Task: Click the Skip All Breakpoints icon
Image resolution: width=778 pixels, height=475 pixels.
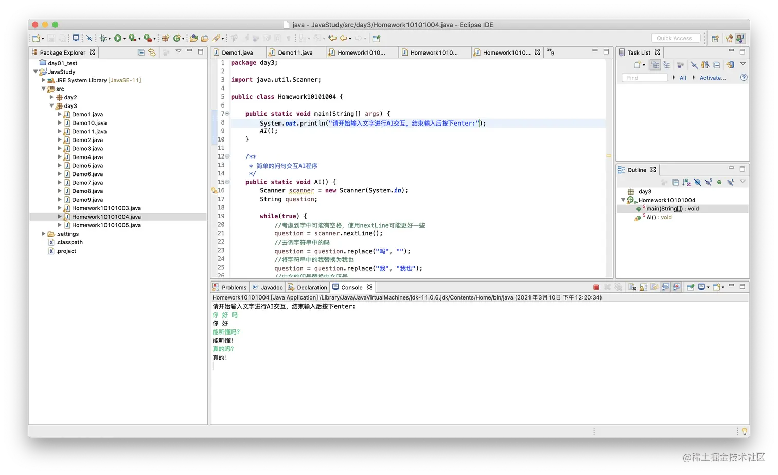Action: (x=90, y=38)
